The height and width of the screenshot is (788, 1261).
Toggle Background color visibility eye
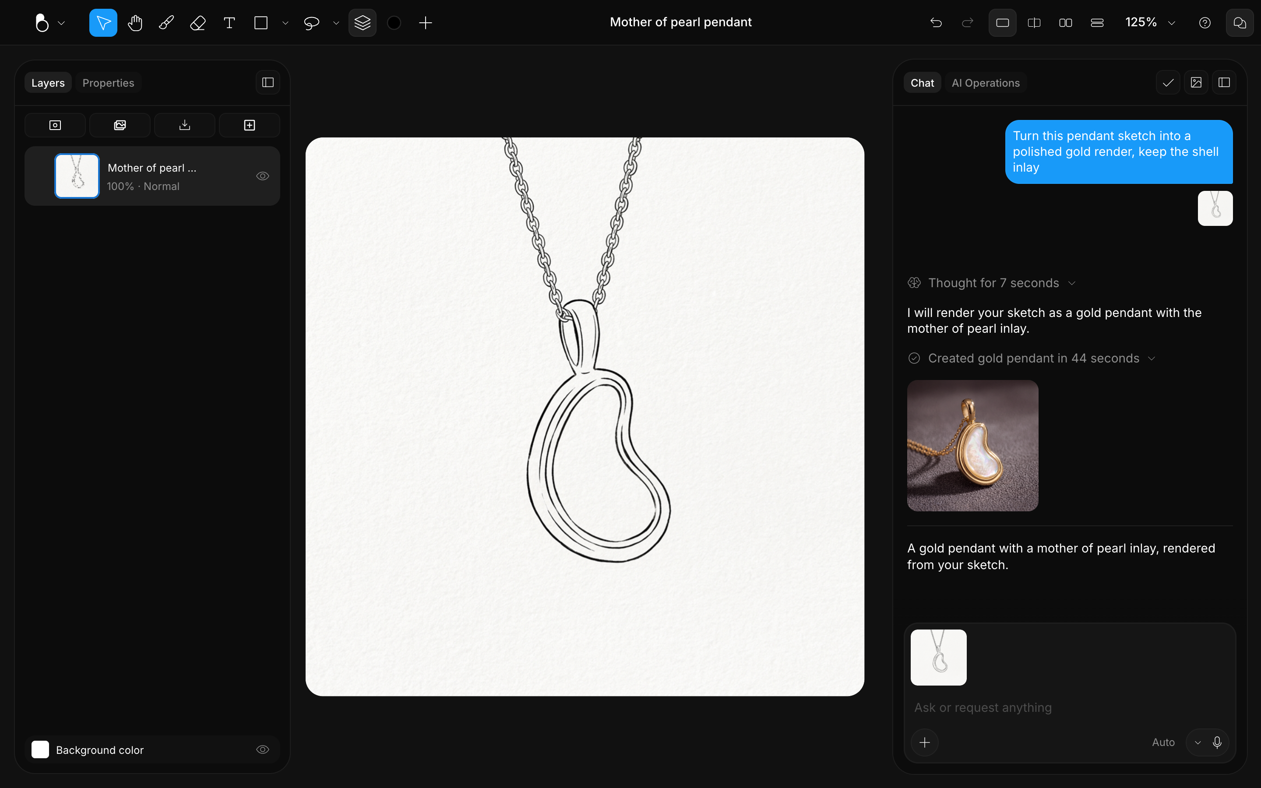click(x=263, y=749)
